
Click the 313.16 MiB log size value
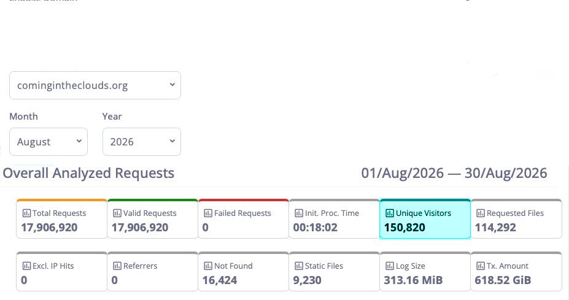(x=413, y=280)
